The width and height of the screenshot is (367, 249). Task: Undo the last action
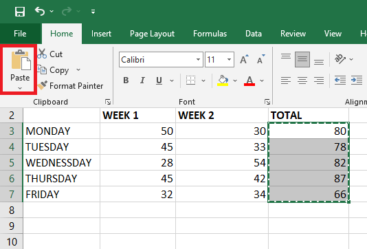coord(40,11)
